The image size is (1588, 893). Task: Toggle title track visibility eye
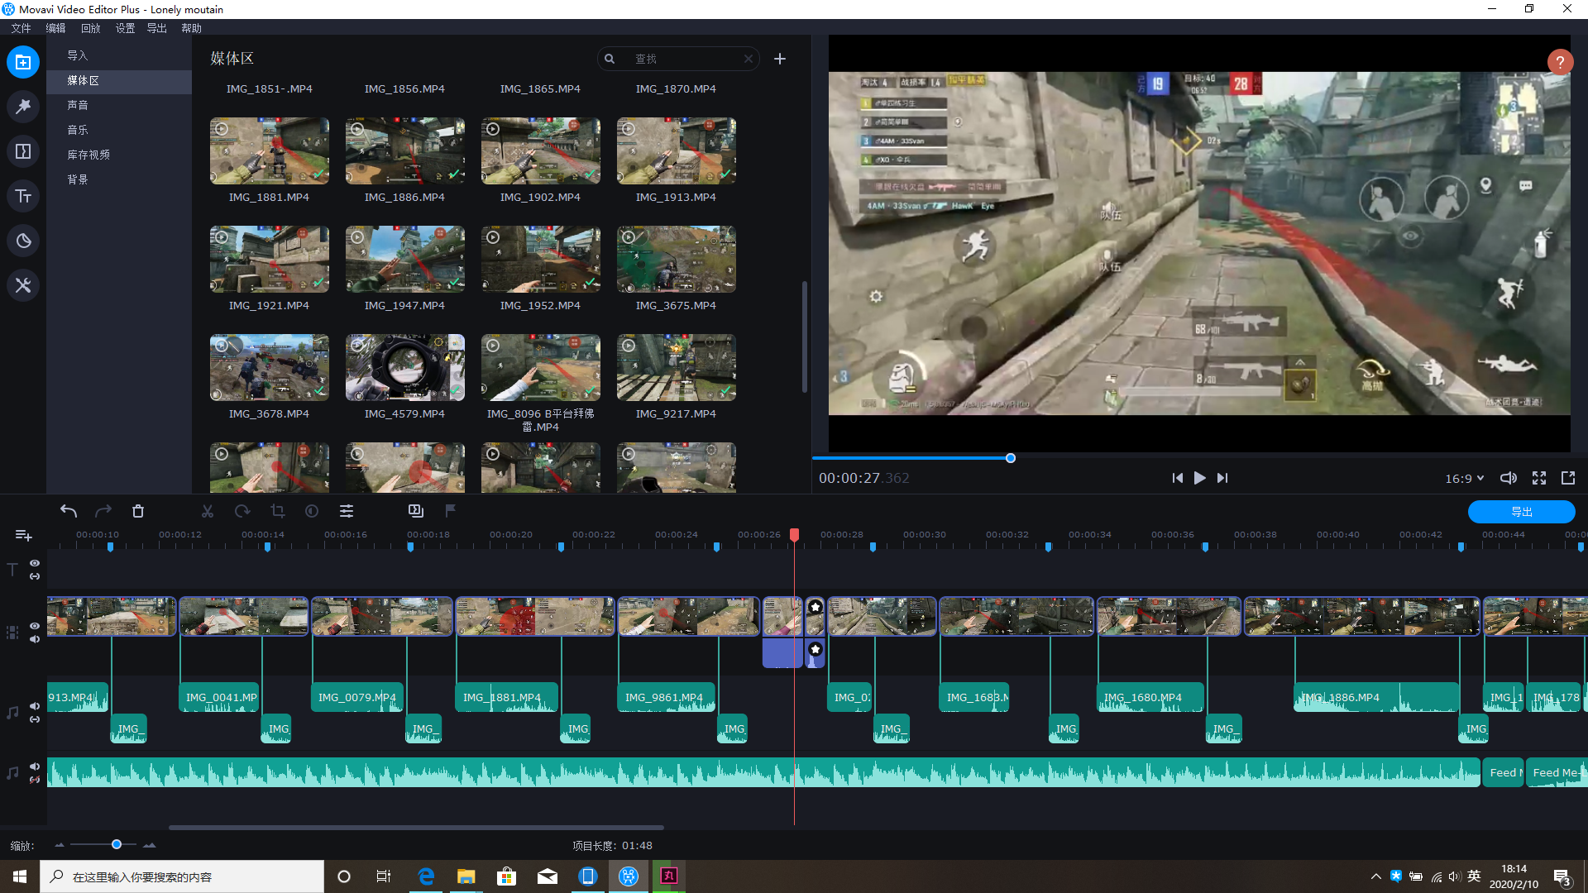(x=35, y=563)
